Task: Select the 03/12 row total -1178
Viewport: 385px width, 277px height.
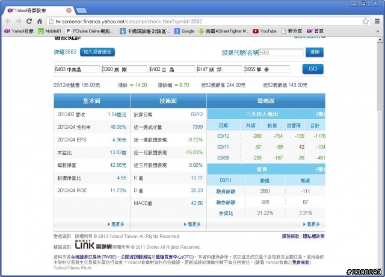Action: (319, 136)
